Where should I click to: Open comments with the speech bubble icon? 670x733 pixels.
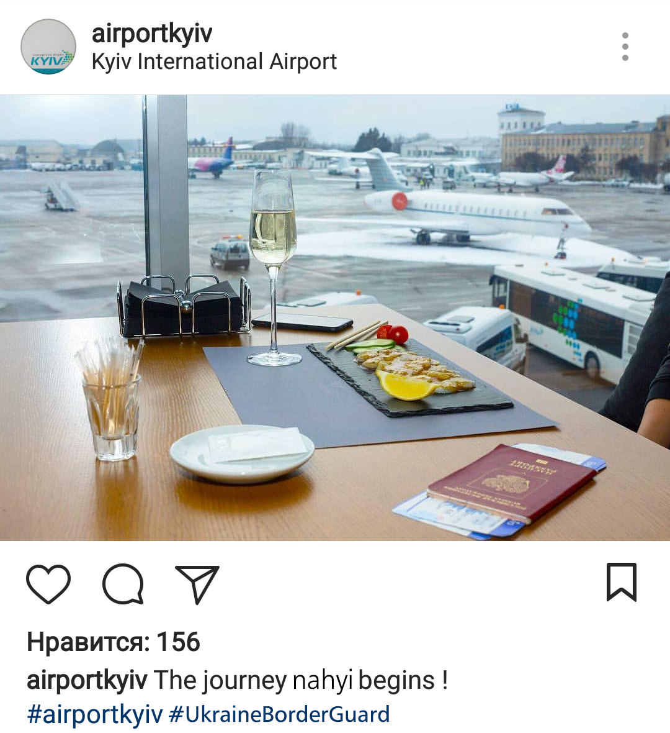[123, 583]
